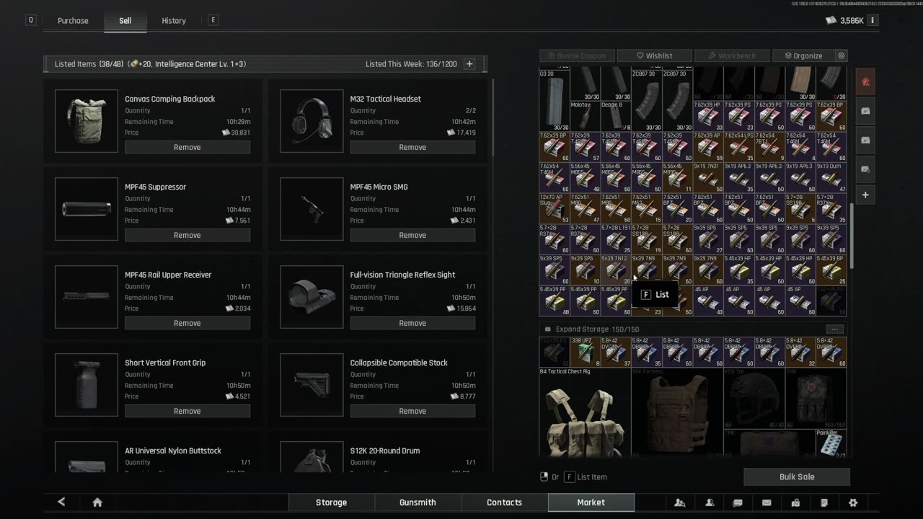923x519 pixels.
Task: Open the map shop icon in bottom bar
Action: (795, 502)
